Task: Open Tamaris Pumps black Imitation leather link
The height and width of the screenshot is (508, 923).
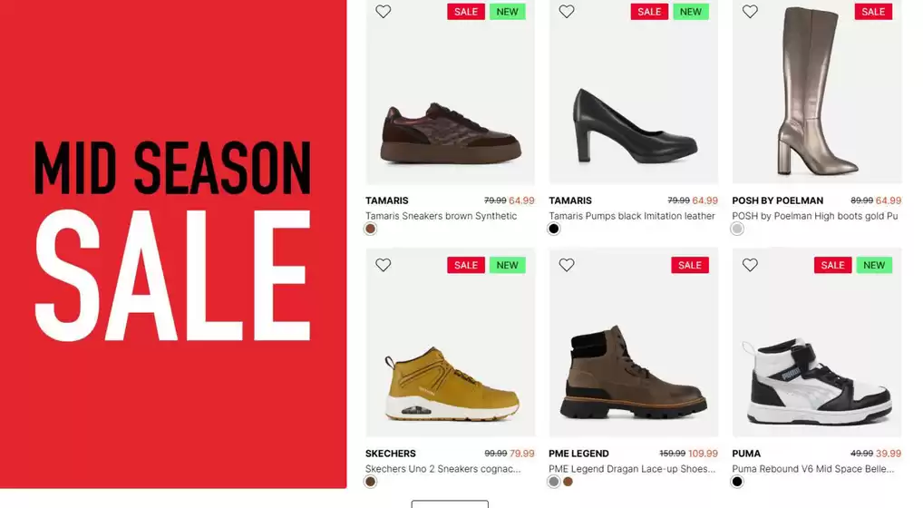Action: (632, 216)
